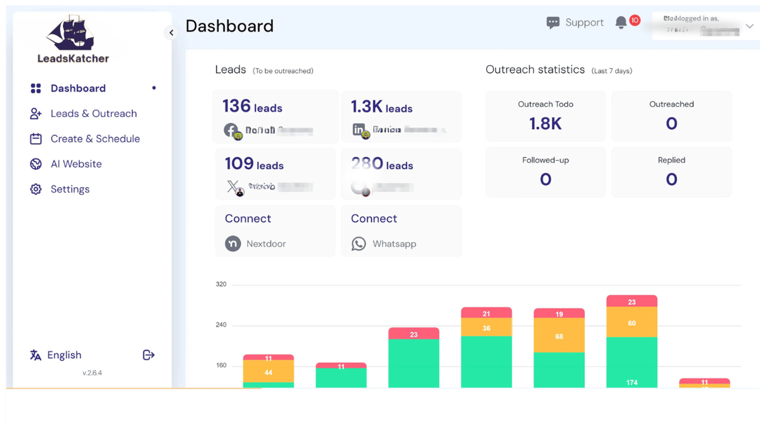This screenshot has height=427, width=760.
Task: Click the Outreach Todo 1.8K card
Action: [x=545, y=116]
